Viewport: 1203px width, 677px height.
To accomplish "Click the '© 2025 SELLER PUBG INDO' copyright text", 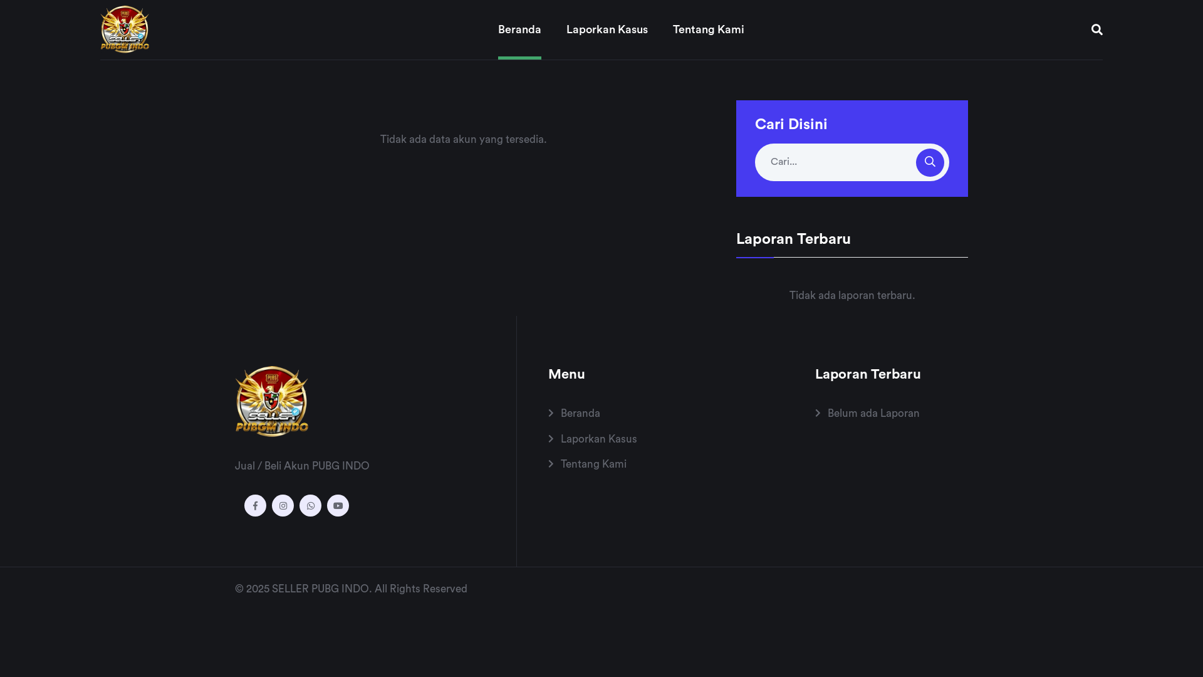I will pyautogui.click(x=351, y=589).
